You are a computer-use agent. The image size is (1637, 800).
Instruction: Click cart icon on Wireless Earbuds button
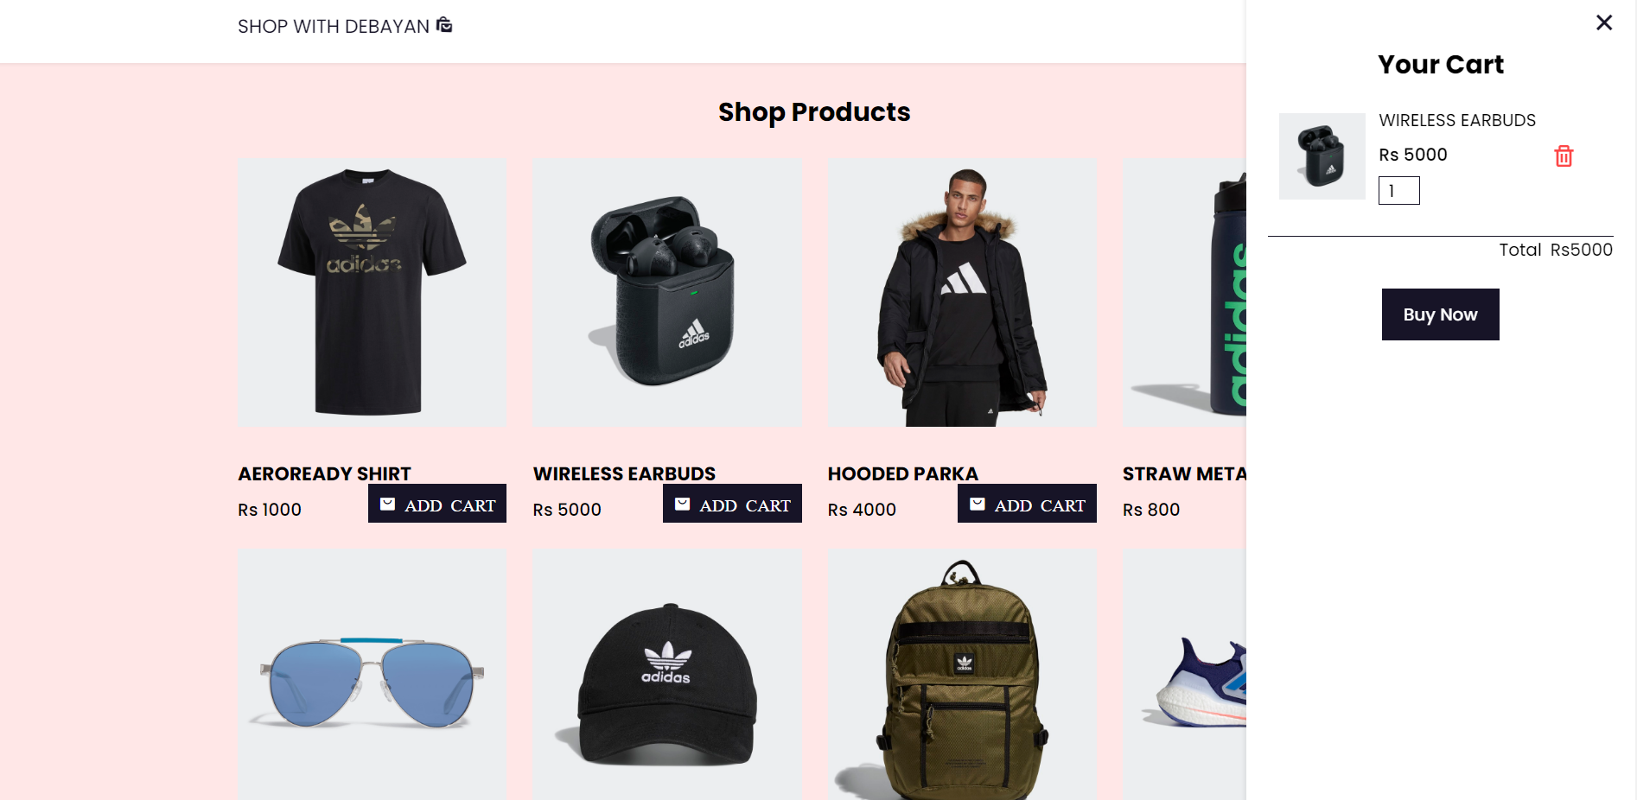pyautogui.click(x=683, y=504)
